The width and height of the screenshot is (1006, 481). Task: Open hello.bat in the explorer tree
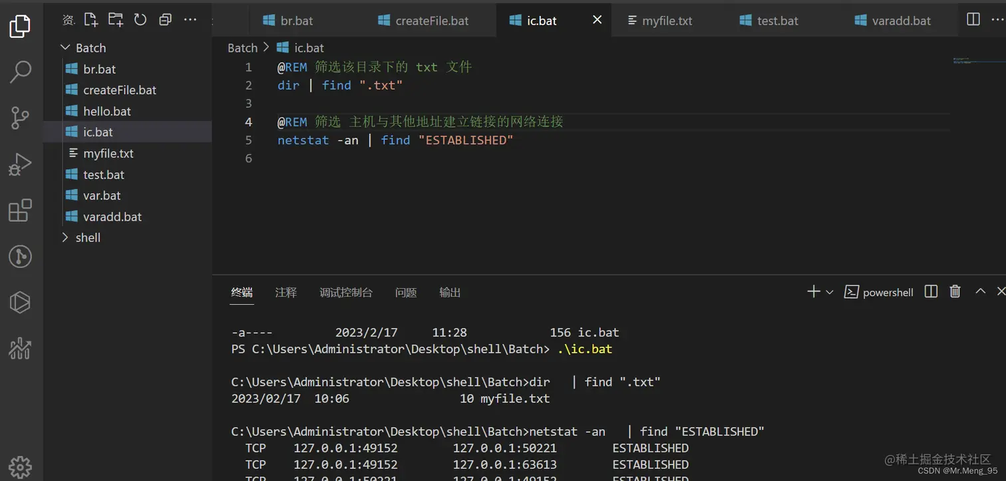point(128,111)
